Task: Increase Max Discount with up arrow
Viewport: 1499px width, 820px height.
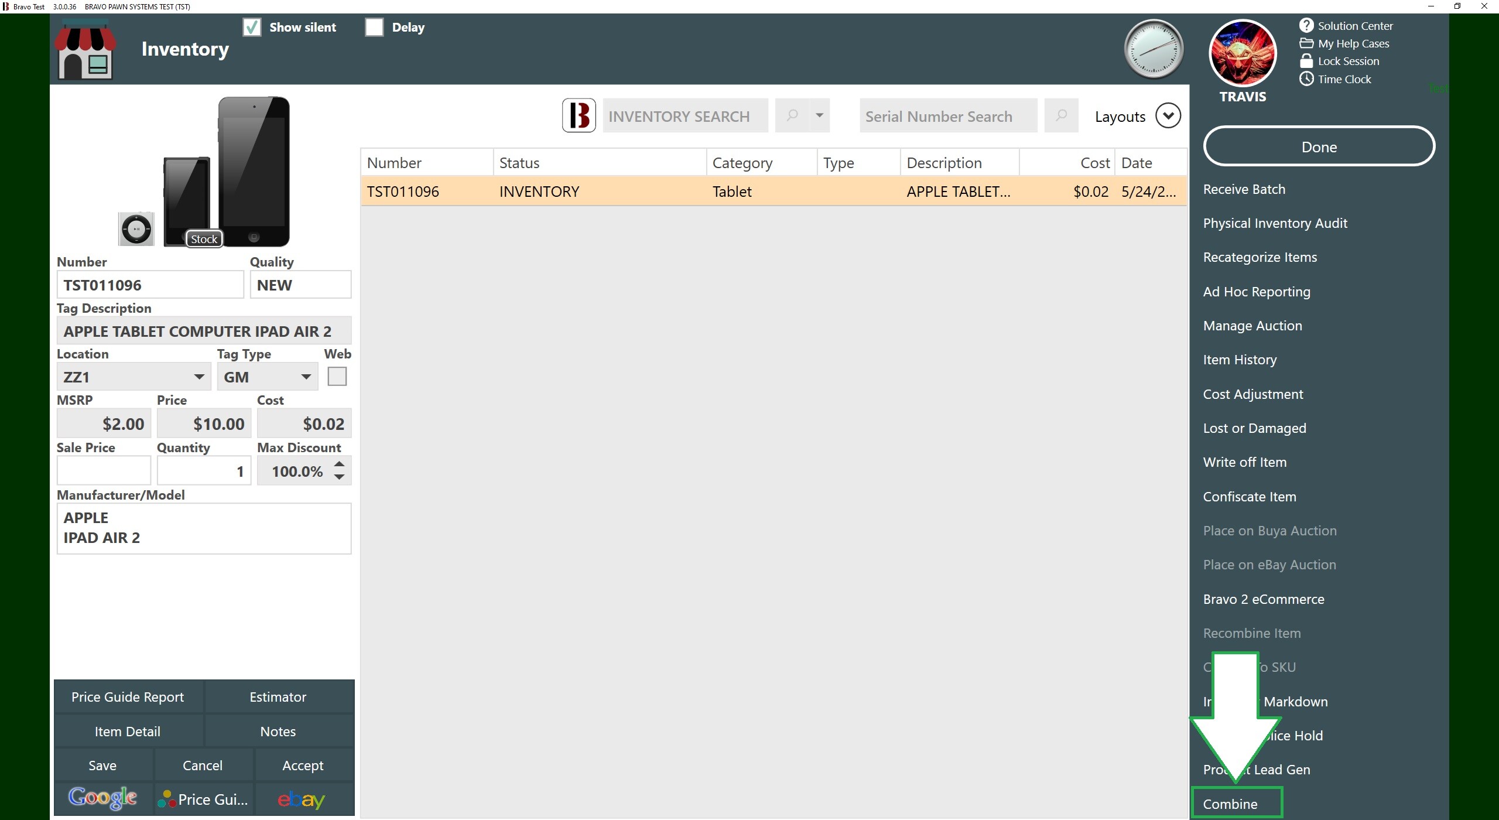Action: tap(339, 464)
